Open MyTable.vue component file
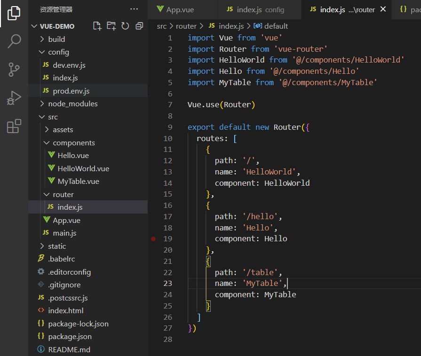This screenshot has width=421, height=356. tap(88, 181)
